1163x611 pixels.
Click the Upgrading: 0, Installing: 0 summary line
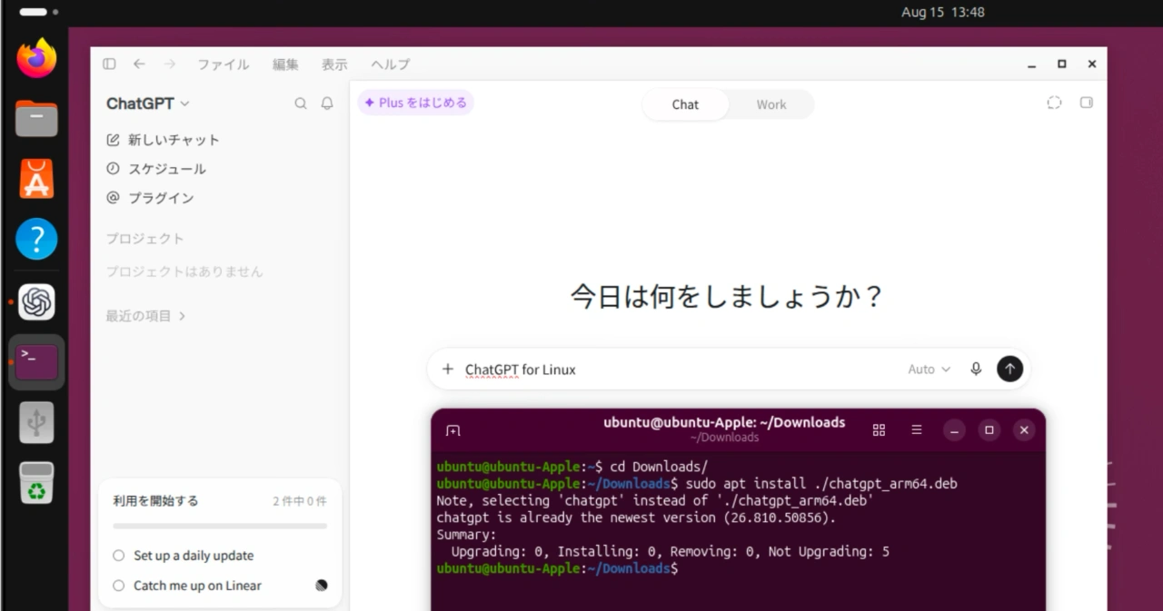tap(671, 551)
